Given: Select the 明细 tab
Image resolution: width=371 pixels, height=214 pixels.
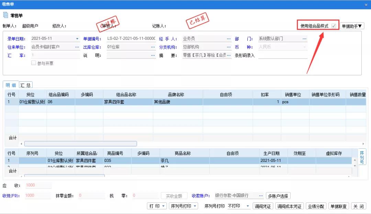Looking at the screenshot, I should [11, 85].
